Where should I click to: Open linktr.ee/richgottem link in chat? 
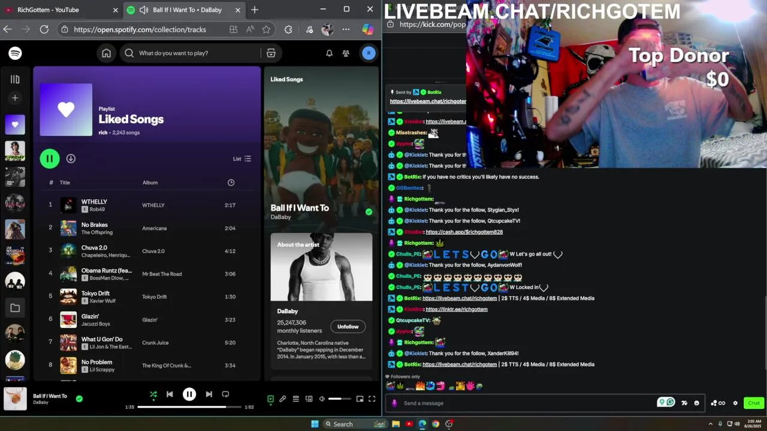point(456,309)
